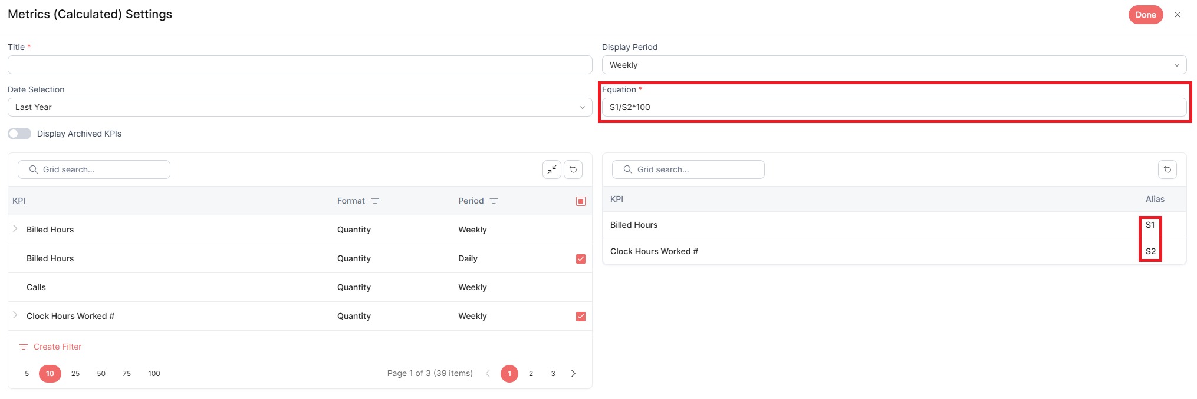Click the header select-all checkbox
Image resolution: width=1197 pixels, height=399 pixels.
[x=581, y=201]
